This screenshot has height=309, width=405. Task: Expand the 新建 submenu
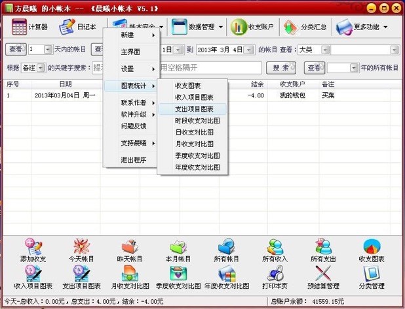132,35
